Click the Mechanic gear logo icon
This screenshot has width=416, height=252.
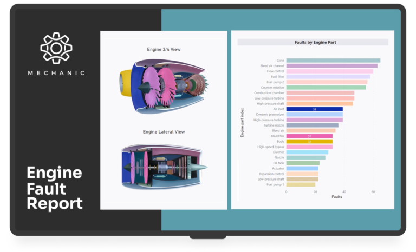56,48
